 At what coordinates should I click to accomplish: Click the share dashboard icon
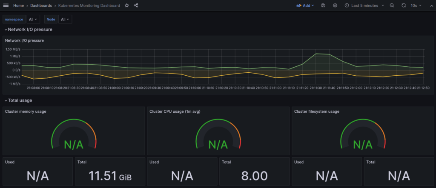[136, 6]
